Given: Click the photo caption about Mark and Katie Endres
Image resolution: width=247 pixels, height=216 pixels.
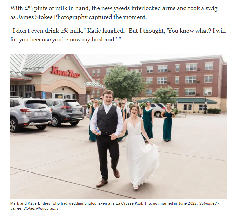Looking at the screenshot, I should point(115,206).
